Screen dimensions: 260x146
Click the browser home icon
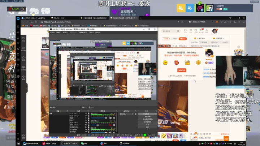36,22
